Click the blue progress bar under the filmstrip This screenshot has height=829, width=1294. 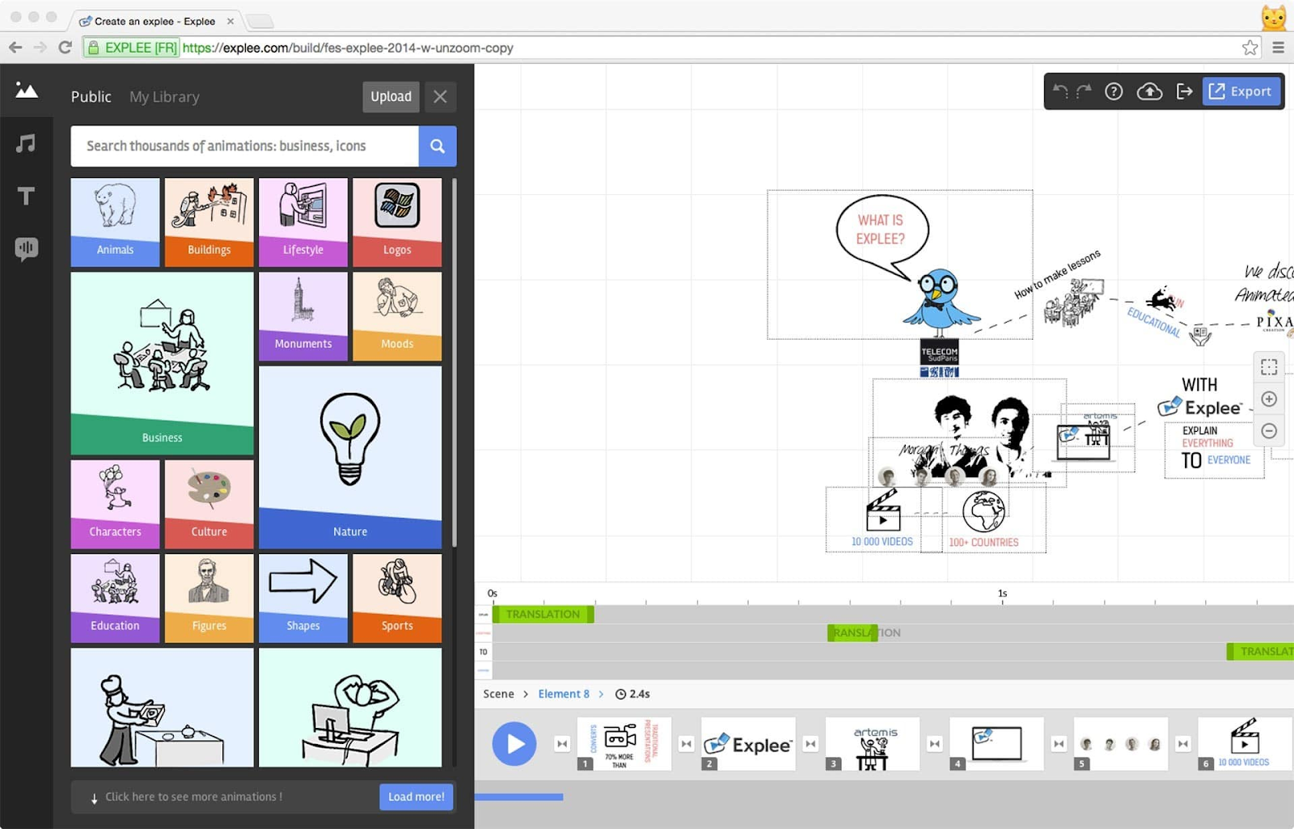(518, 797)
